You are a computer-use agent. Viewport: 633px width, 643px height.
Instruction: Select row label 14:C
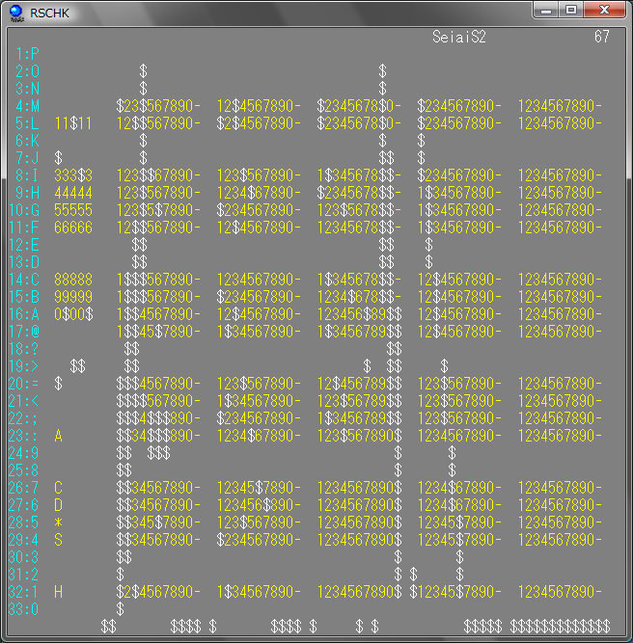(x=24, y=280)
